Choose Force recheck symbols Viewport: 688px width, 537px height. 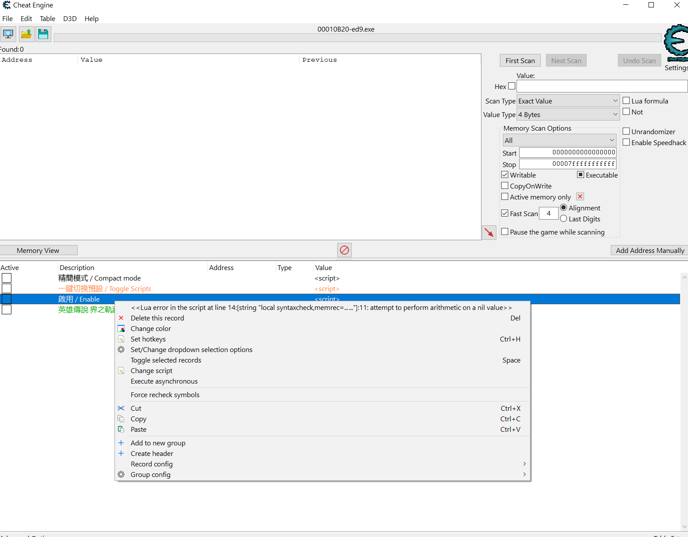(x=323, y=395)
